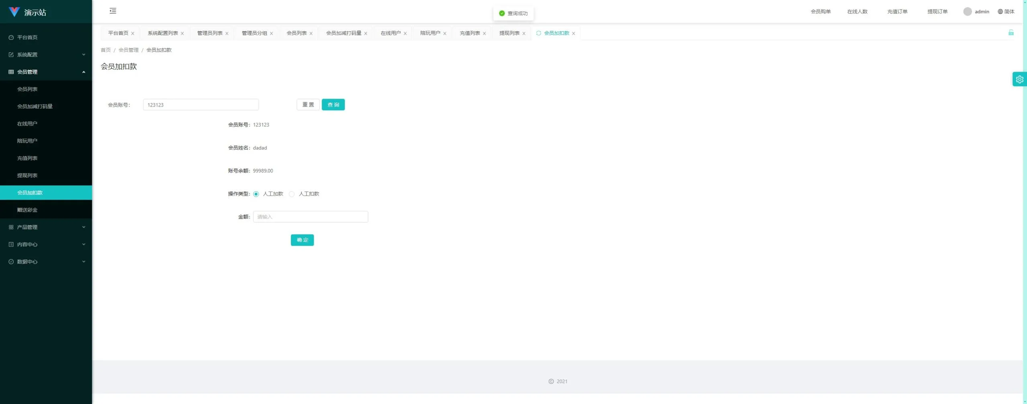Click the 演示站 logo
The height and width of the screenshot is (404, 1027).
(x=27, y=12)
